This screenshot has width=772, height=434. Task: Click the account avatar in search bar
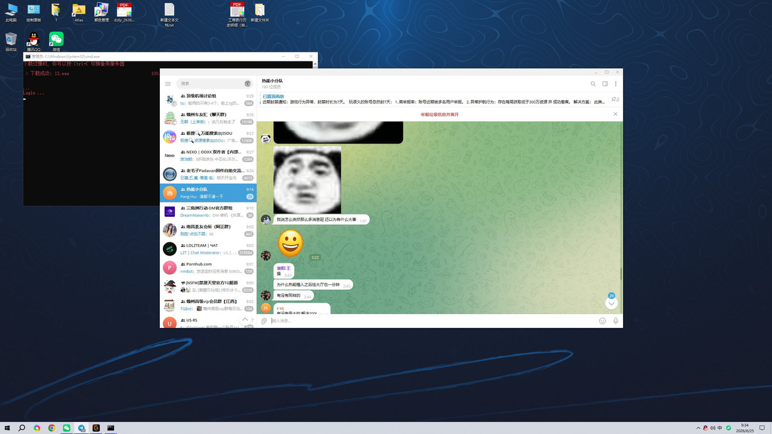coord(247,84)
